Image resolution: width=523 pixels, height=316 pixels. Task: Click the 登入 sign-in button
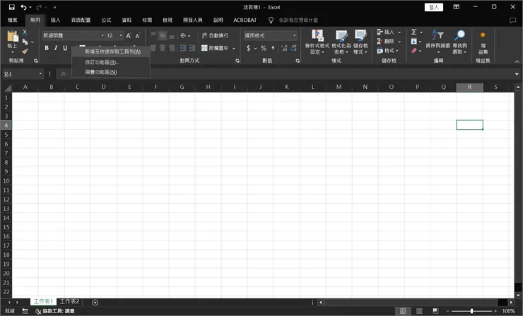click(434, 7)
